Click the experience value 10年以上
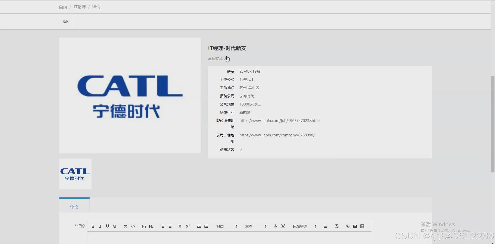495x244 pixels. [247, 80]
